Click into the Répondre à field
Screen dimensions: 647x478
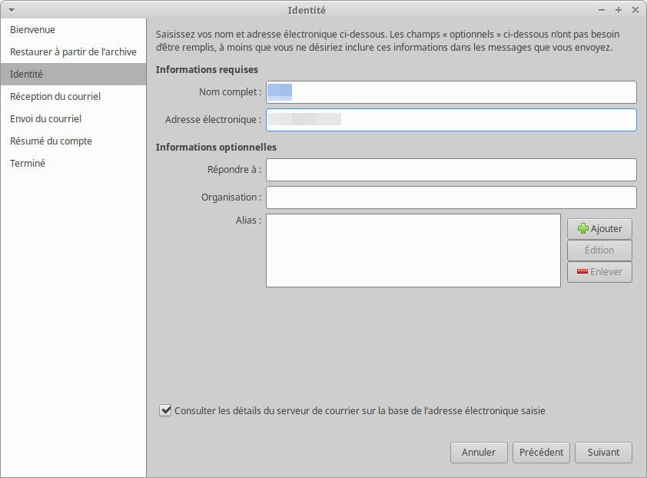(451, 170)
